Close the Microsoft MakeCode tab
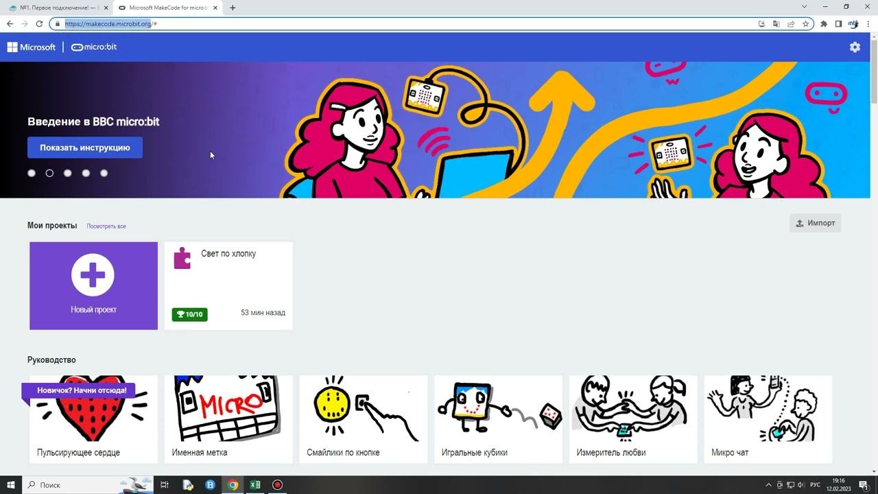Viewport: 878px width, 494px height. [215, 8]
